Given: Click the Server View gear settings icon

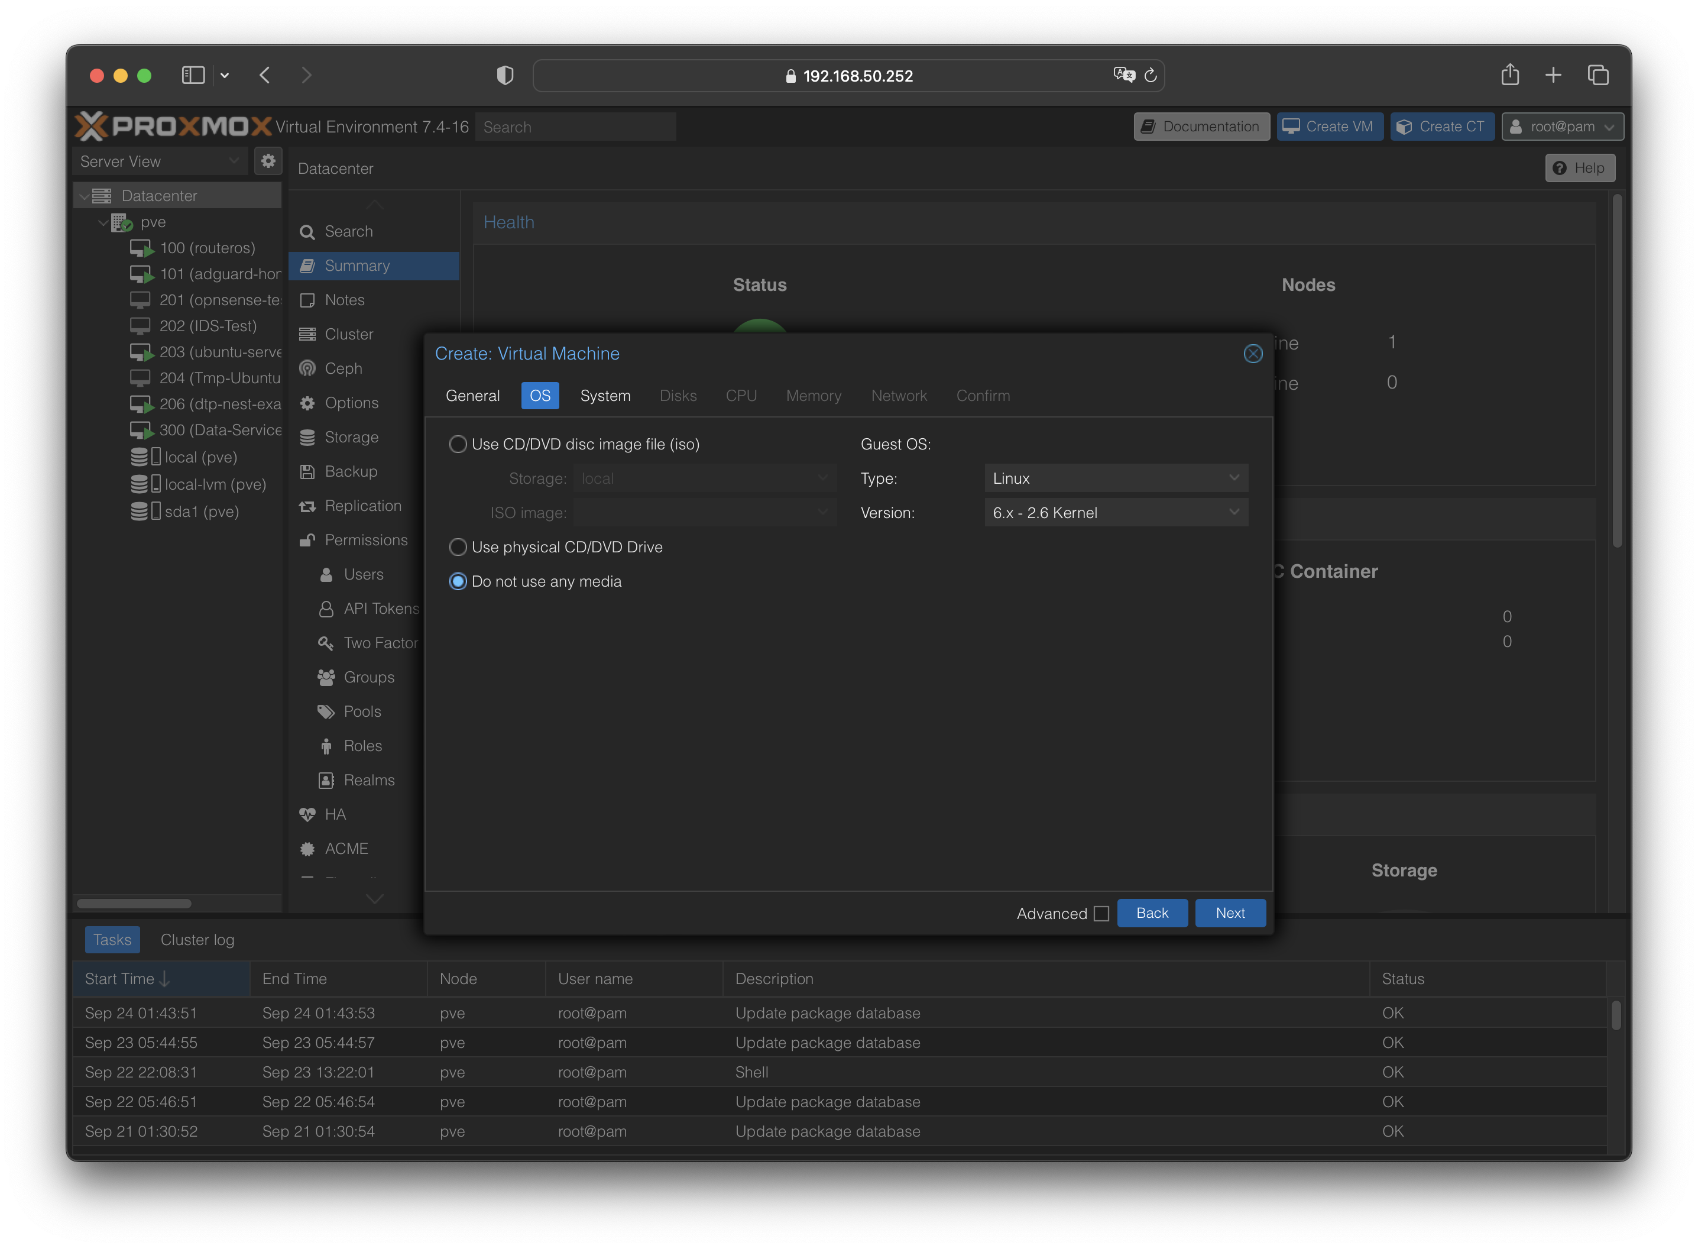Looking at the screenshot, I should click(268, 161).
